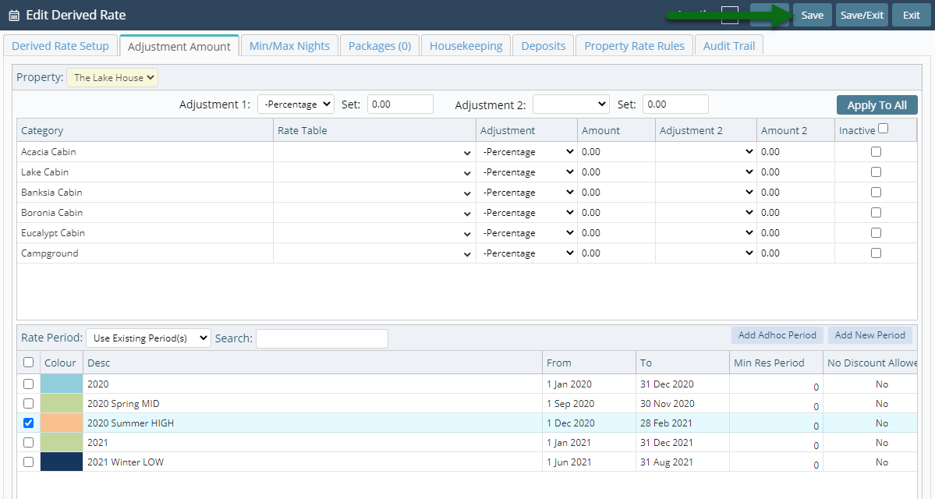Switch to Property Rate Rules tab
The image size is (935, 499).
(x=634, y=46)
